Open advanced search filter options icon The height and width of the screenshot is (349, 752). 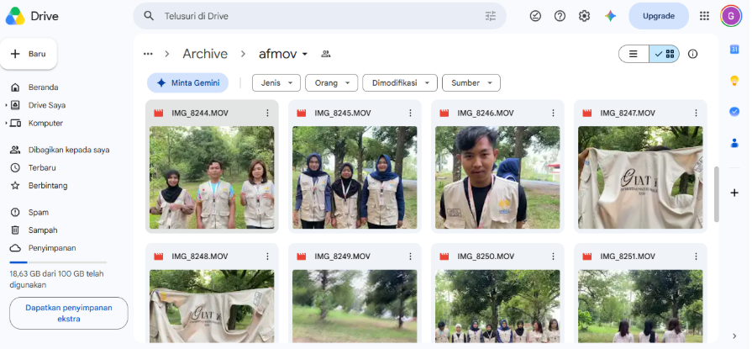(x=490, y=16)
